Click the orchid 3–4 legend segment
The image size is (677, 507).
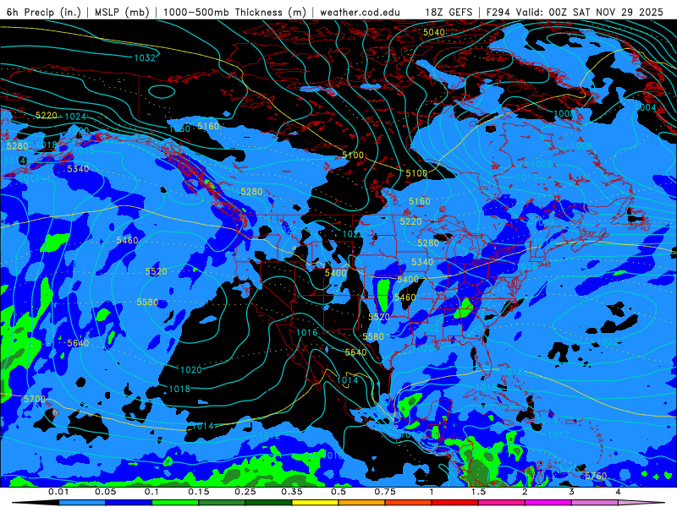coord(595,503)
